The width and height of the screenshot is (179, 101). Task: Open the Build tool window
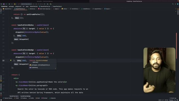point(38,98)
